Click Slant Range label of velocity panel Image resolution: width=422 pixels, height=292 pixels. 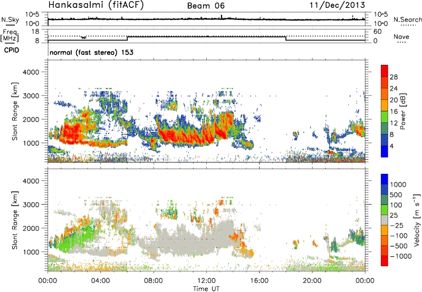[15, 220]
